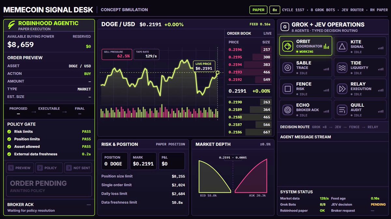The image size is (391, 219).
Task: Click KITE's signal strength bars icon
Action: [x=381, y=48]
